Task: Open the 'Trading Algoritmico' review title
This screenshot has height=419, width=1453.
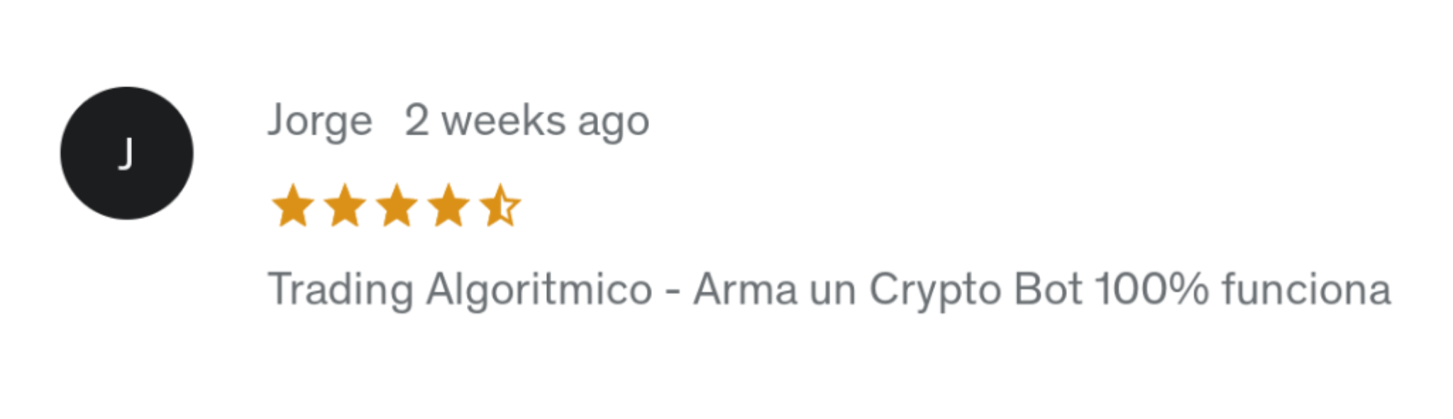Action: pyautogui.click(x=460, y=290)
